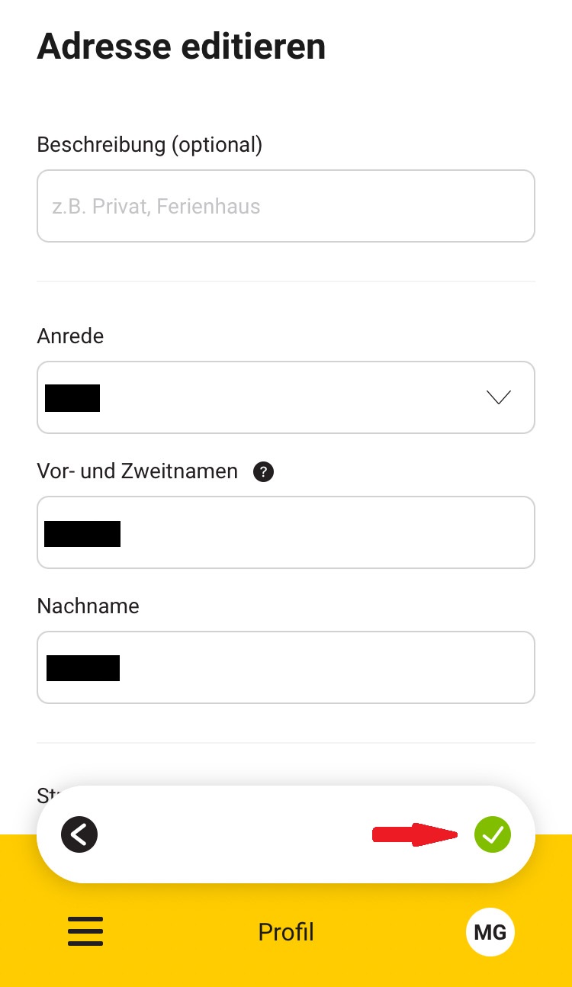This screenshot has width=572, height=987.
Task: Tap the "Nachname" field label
Action: click(x=88, y=606)
